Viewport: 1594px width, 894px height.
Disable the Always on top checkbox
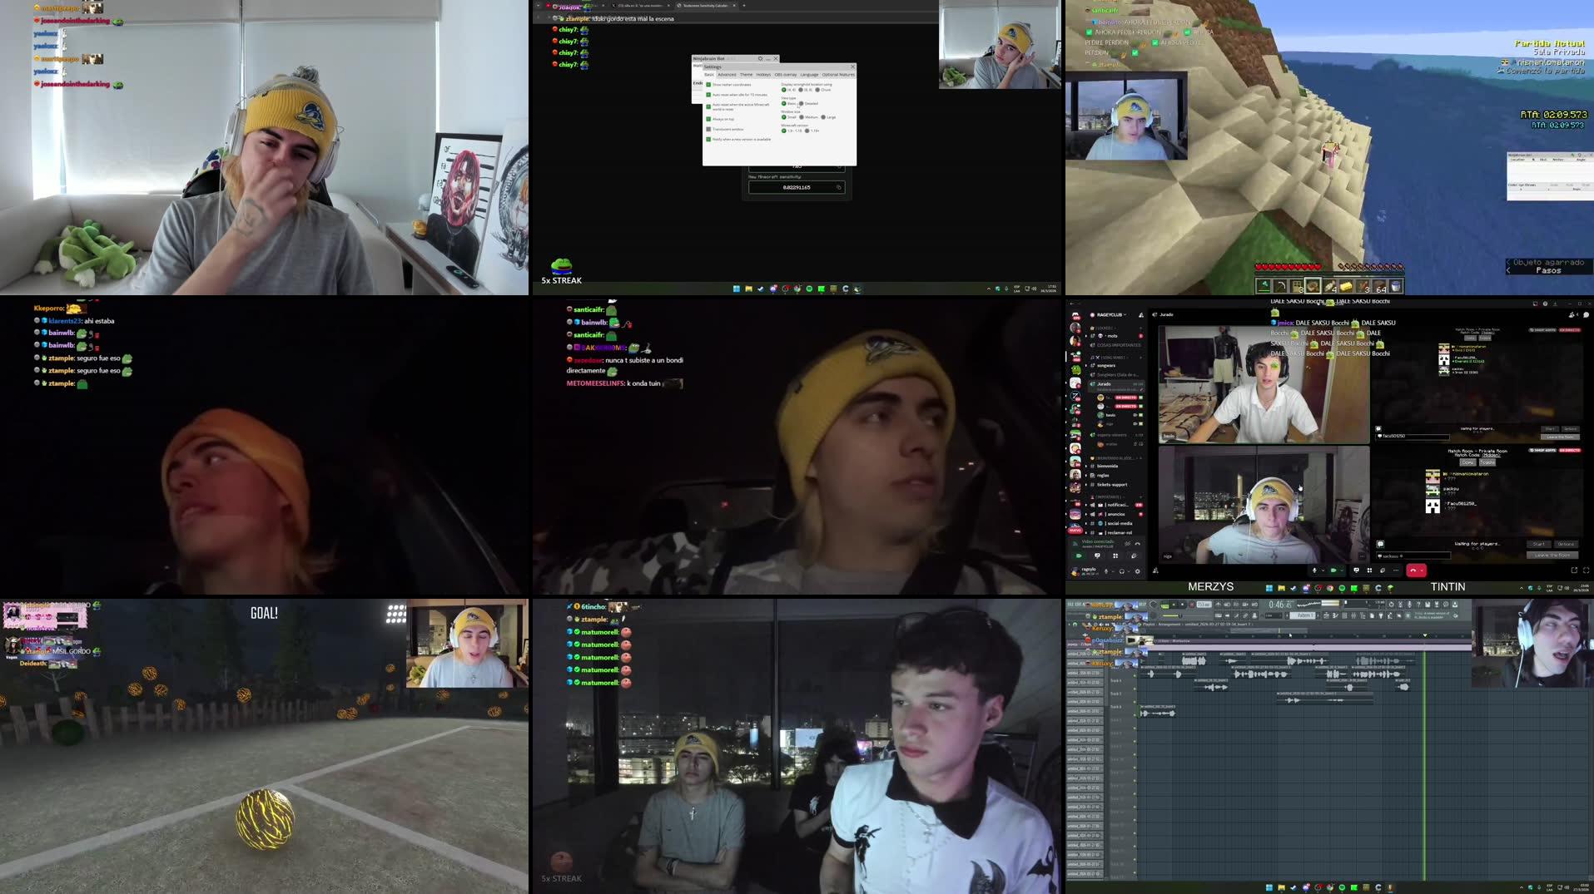click(x=708, y=119)
